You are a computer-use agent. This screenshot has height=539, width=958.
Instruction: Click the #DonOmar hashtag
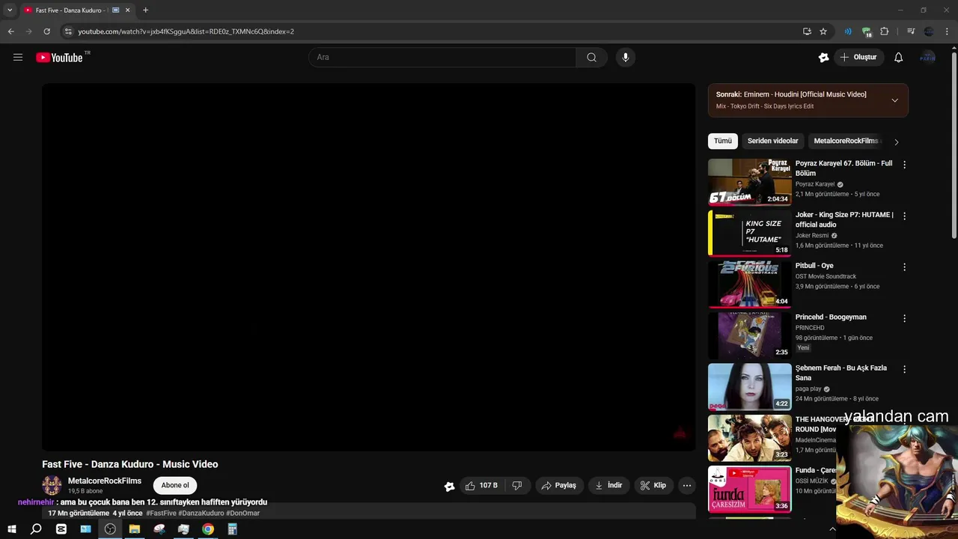click(x=242, y=514)
